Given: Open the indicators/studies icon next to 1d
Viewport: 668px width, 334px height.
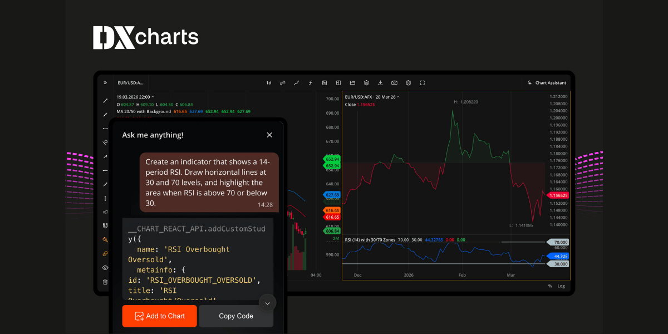Looking at the screenshot, I should (282, 82).
